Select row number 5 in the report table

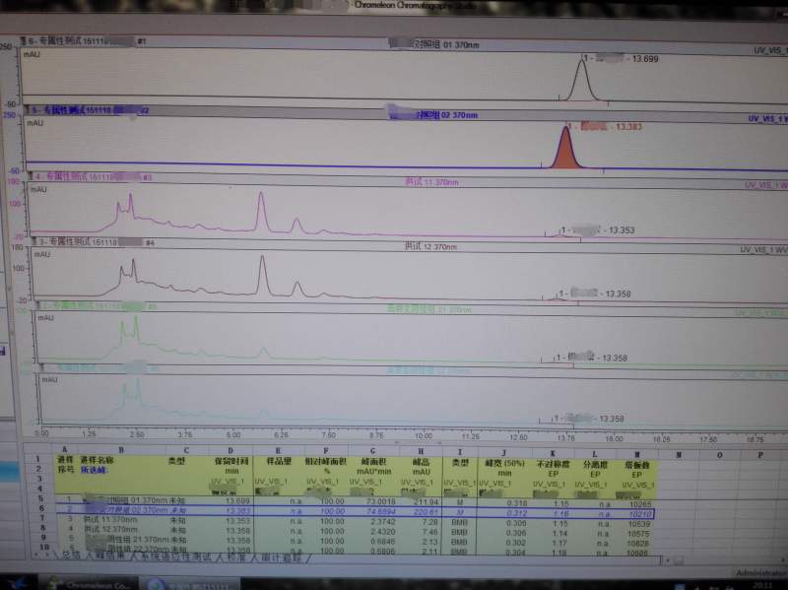(40, 498)
